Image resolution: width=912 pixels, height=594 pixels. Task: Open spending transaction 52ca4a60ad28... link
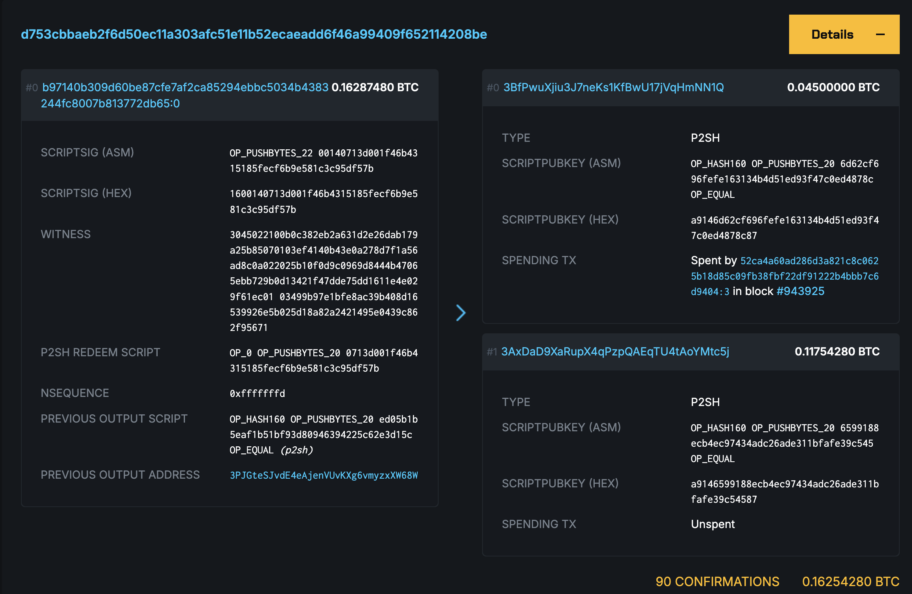tap(785, 276)
